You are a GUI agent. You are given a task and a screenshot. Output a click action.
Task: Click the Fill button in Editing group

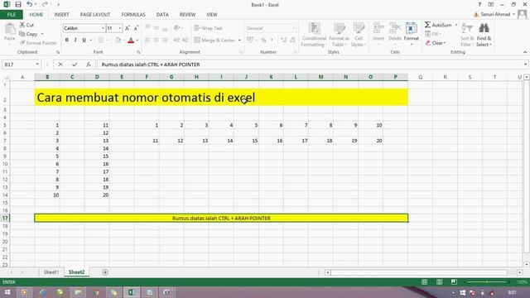tap(433, 34)
